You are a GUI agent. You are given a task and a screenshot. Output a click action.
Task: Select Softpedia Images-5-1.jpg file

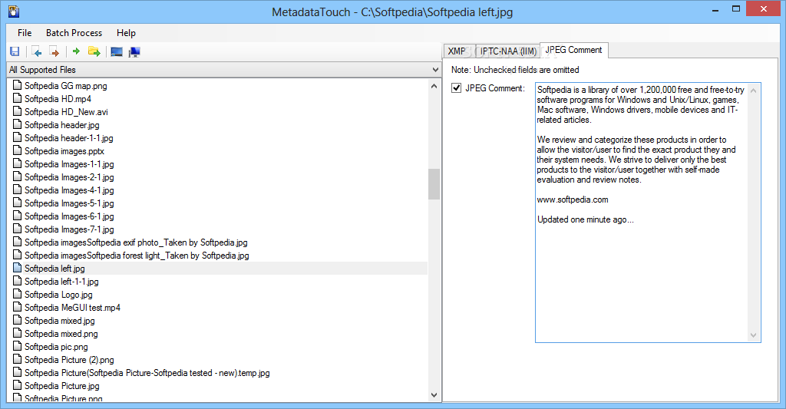(69, 203)
